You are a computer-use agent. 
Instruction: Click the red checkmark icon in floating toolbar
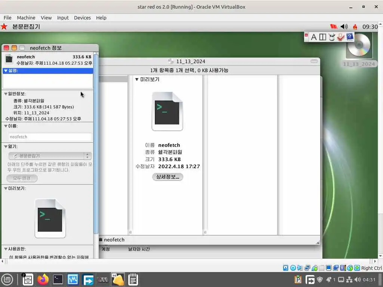(x=340, y=37)
